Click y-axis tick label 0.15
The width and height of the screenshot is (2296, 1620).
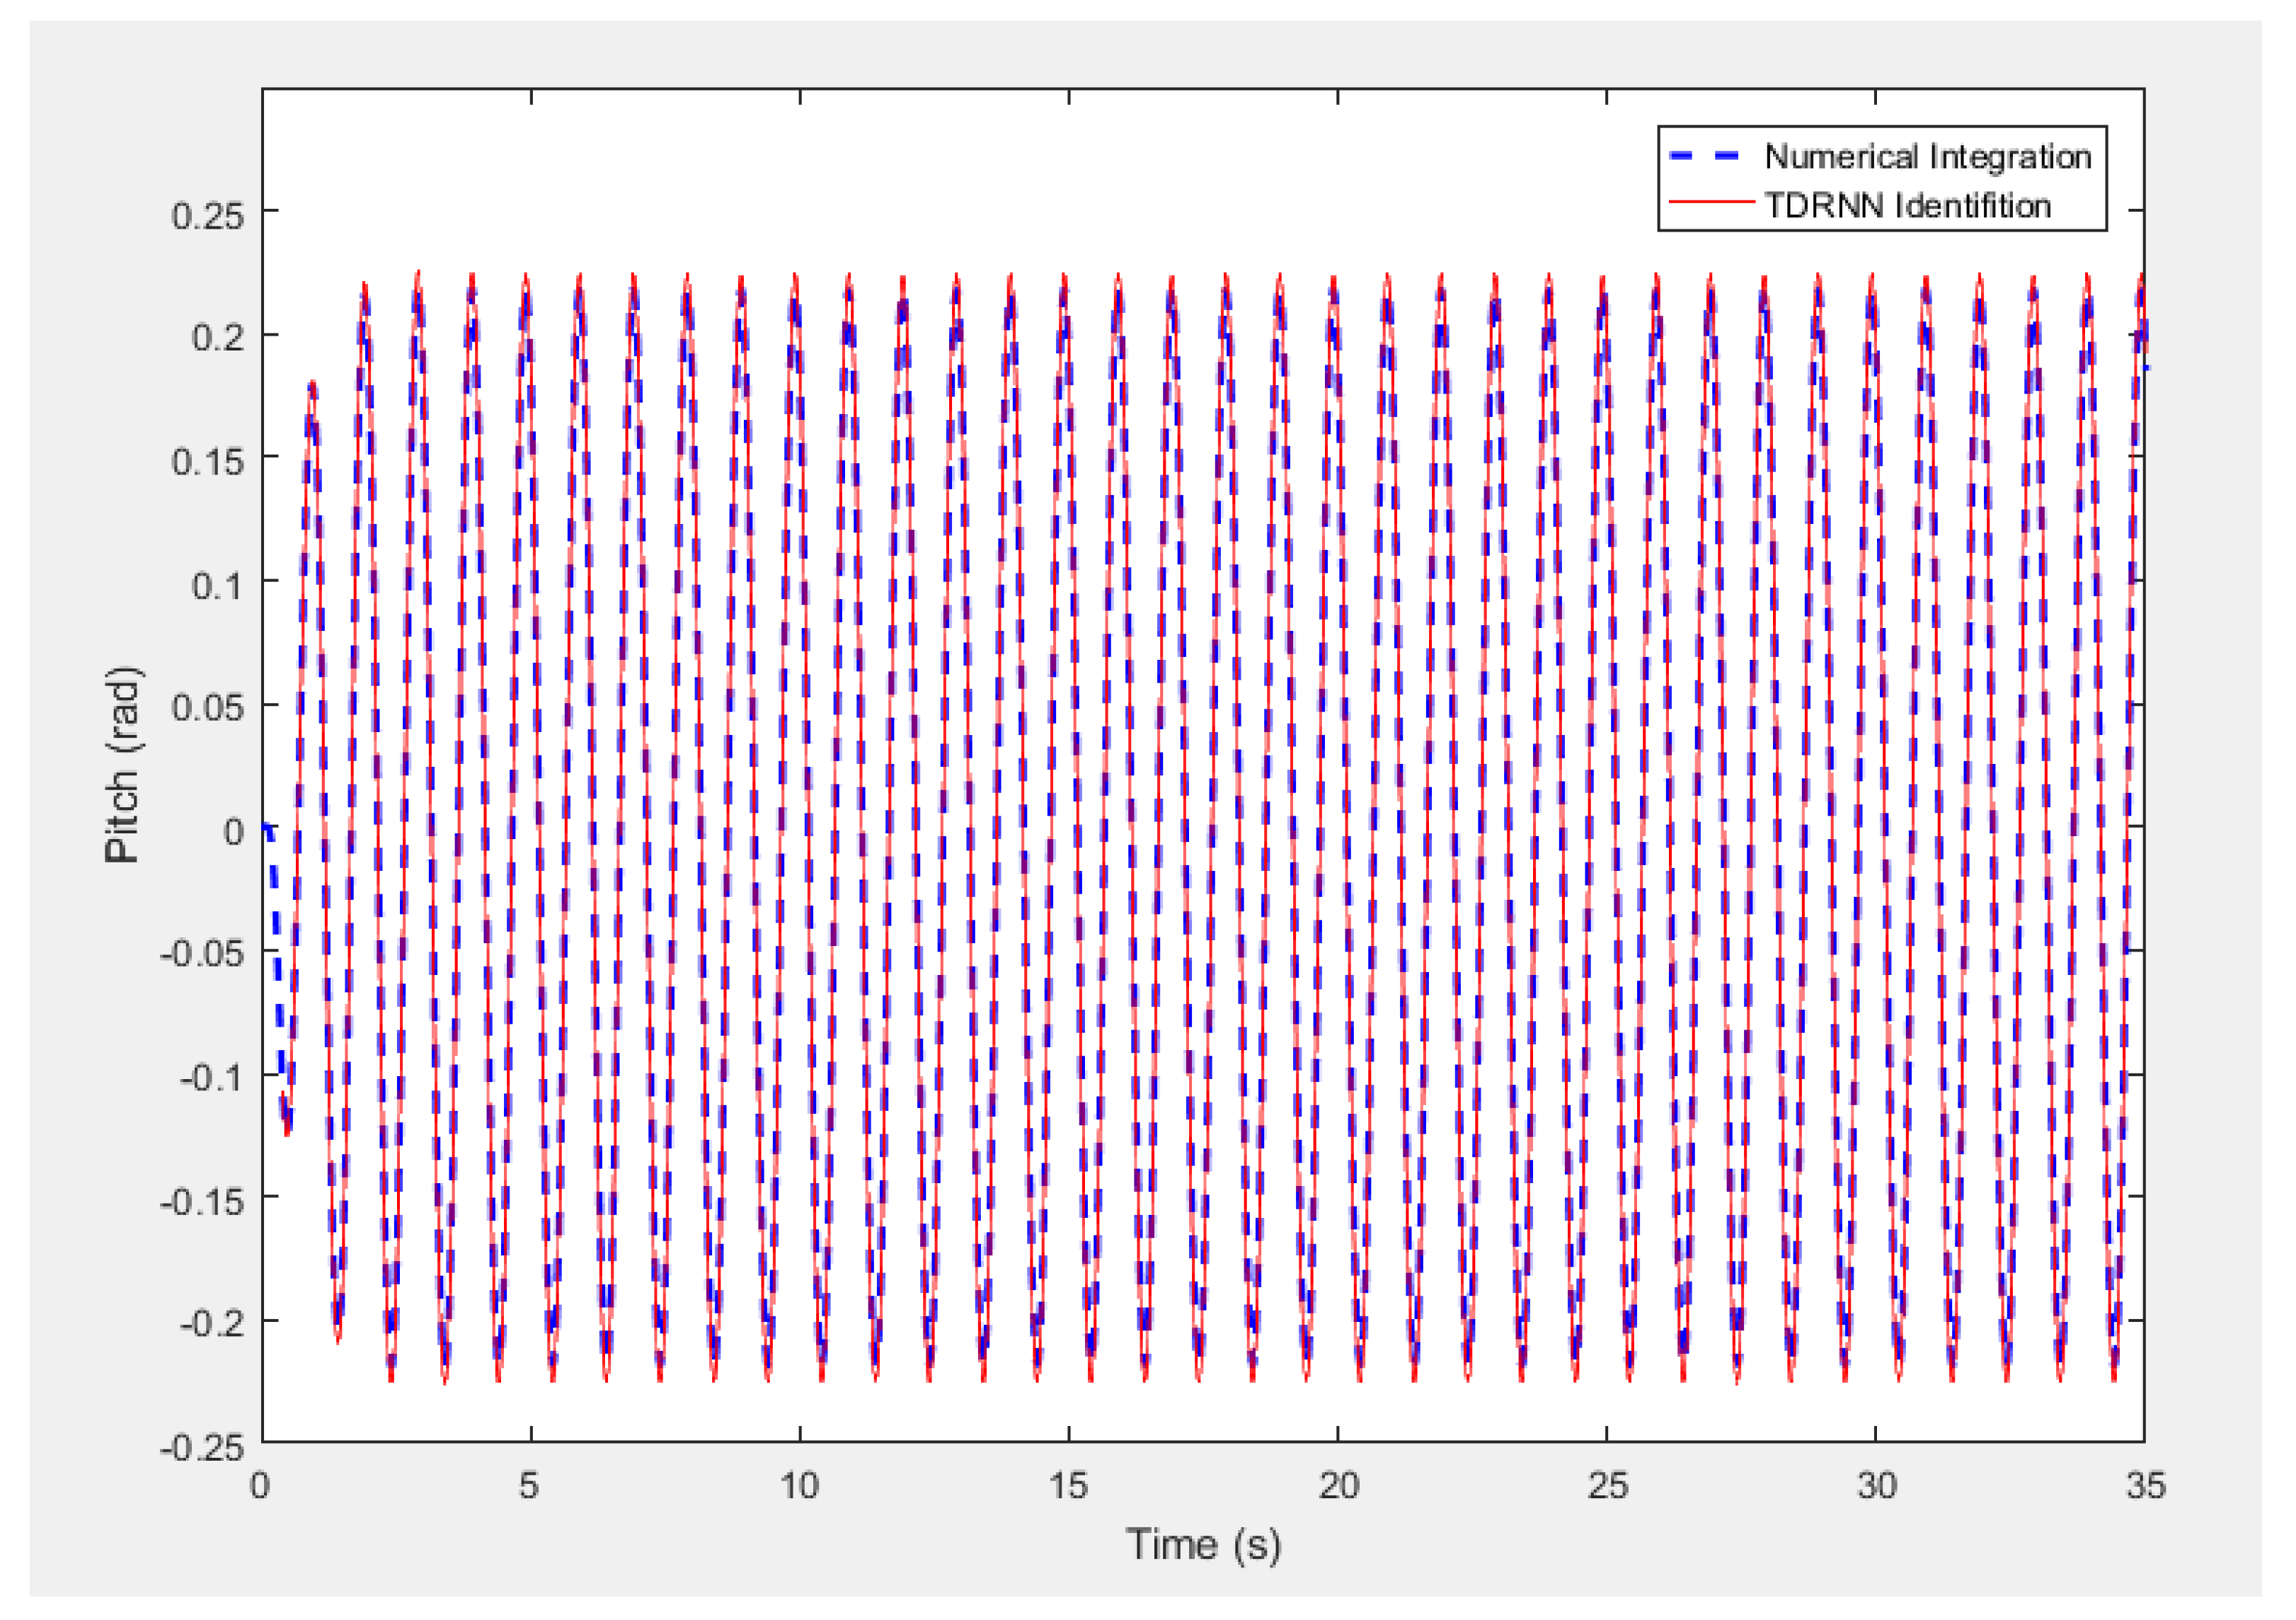coord(208,462)
